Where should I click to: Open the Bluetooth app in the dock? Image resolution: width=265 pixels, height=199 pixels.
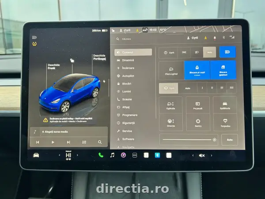point(157,155)
